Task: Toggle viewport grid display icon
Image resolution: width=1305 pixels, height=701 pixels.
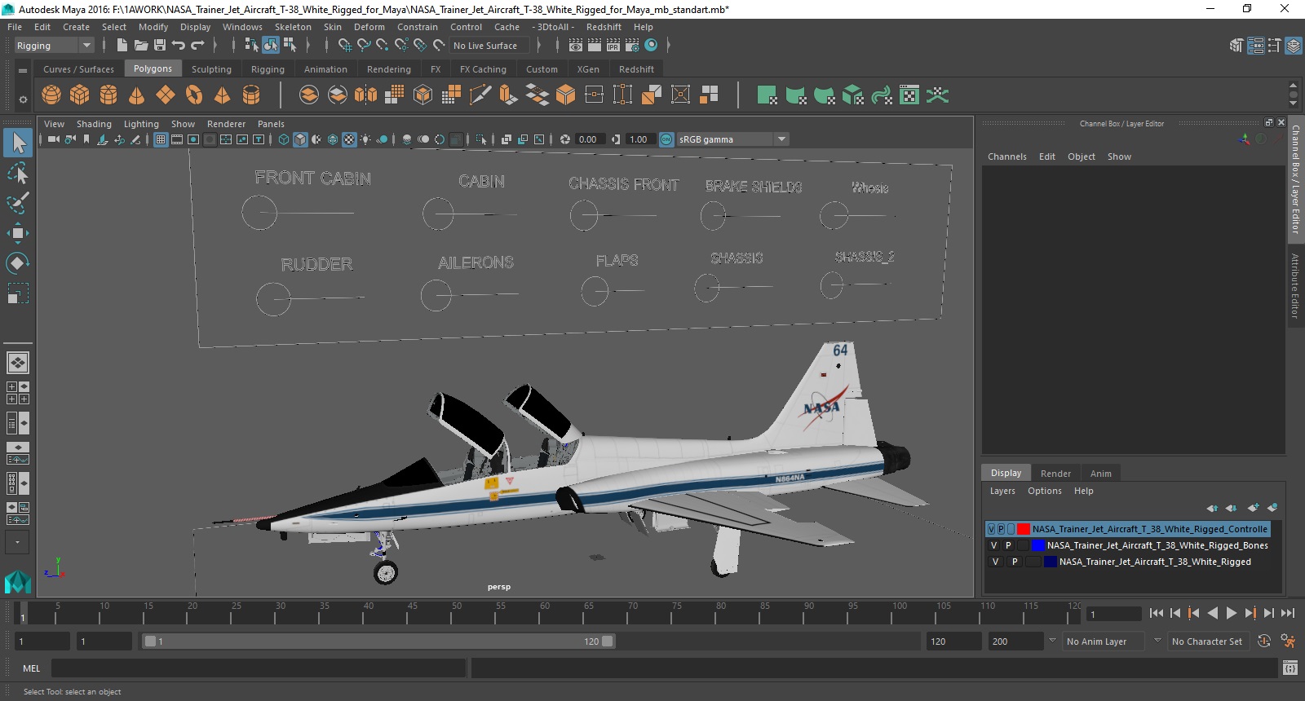Action: pyautogui.click(x=161, y=139)
